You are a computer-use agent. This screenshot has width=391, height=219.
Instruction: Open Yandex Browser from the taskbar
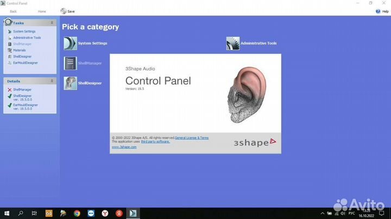click(105, 213)
